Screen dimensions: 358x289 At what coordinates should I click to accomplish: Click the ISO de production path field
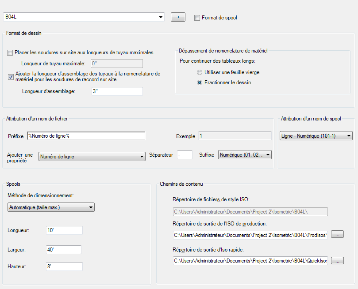(x=250, y=235)
